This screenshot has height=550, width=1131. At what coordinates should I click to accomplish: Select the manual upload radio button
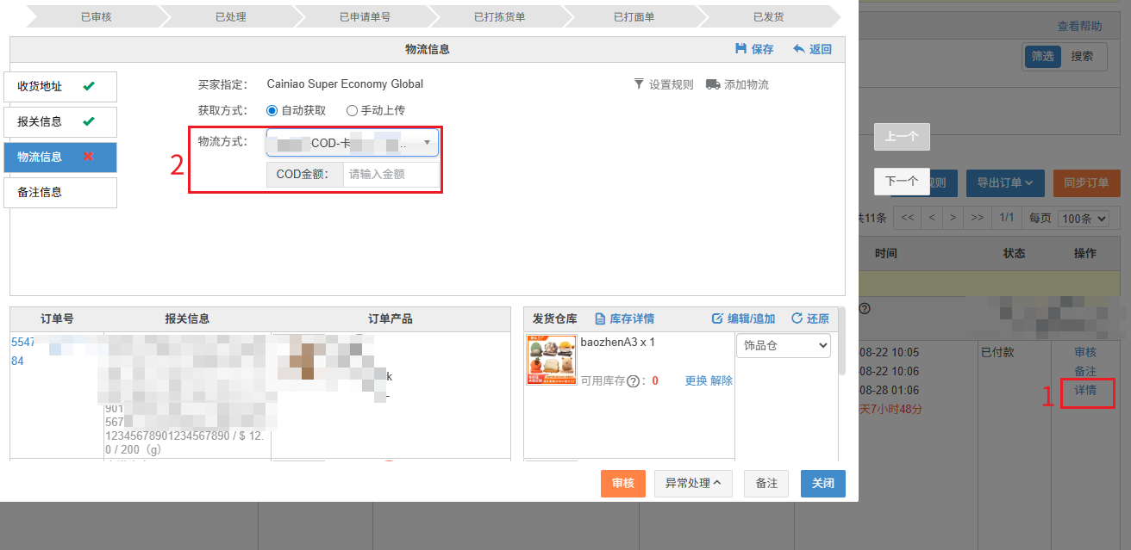352,110
